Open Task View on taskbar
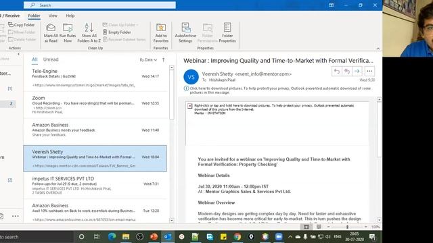 pyautogui.click(x=97, y=237)
